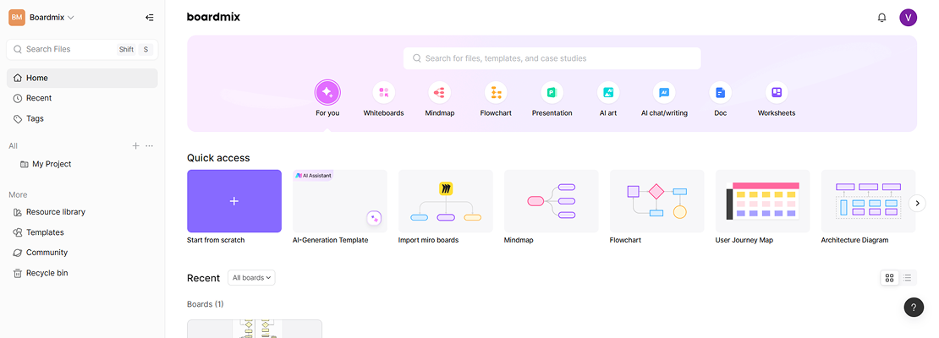Select the Whiteboards category icon
This screenshot has width=939, height=338.
click(383, 92)
